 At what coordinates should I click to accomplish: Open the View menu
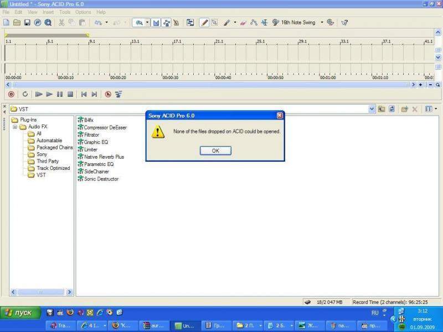(32, 12)
